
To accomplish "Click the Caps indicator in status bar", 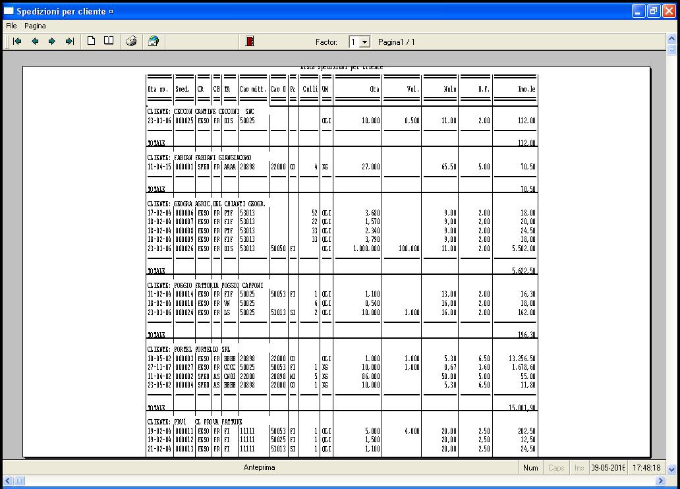I will (x=556, y=468).
